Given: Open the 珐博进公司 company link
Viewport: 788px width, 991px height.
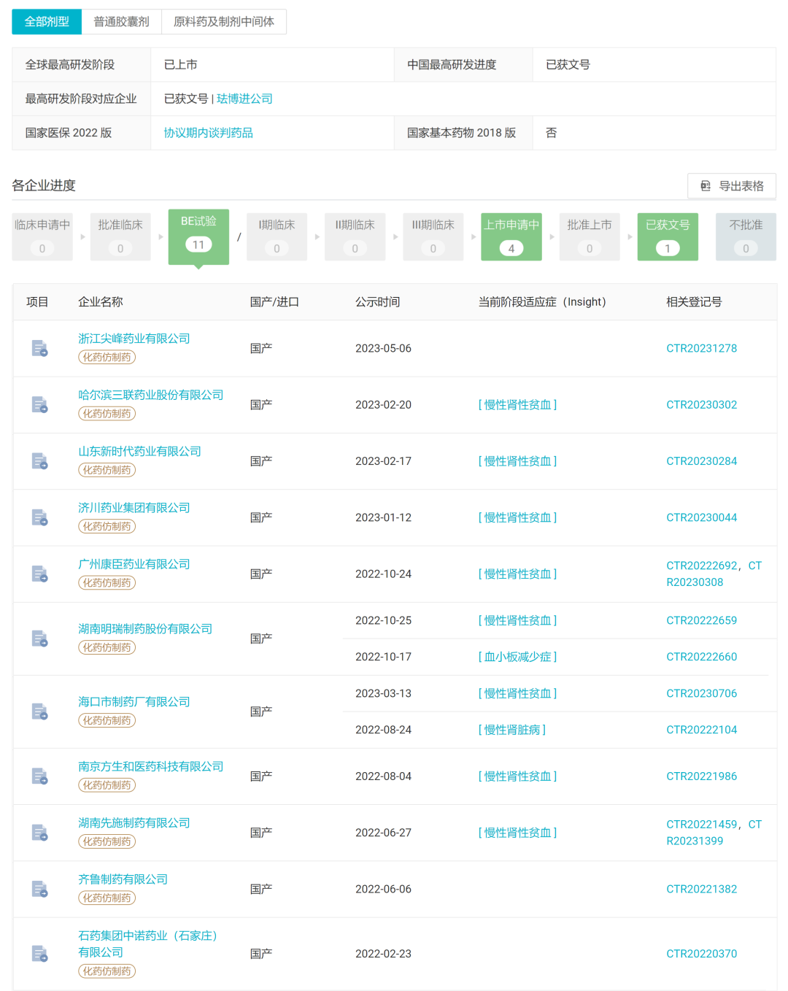Looking at the screenshot, I should tap(244, 99).
